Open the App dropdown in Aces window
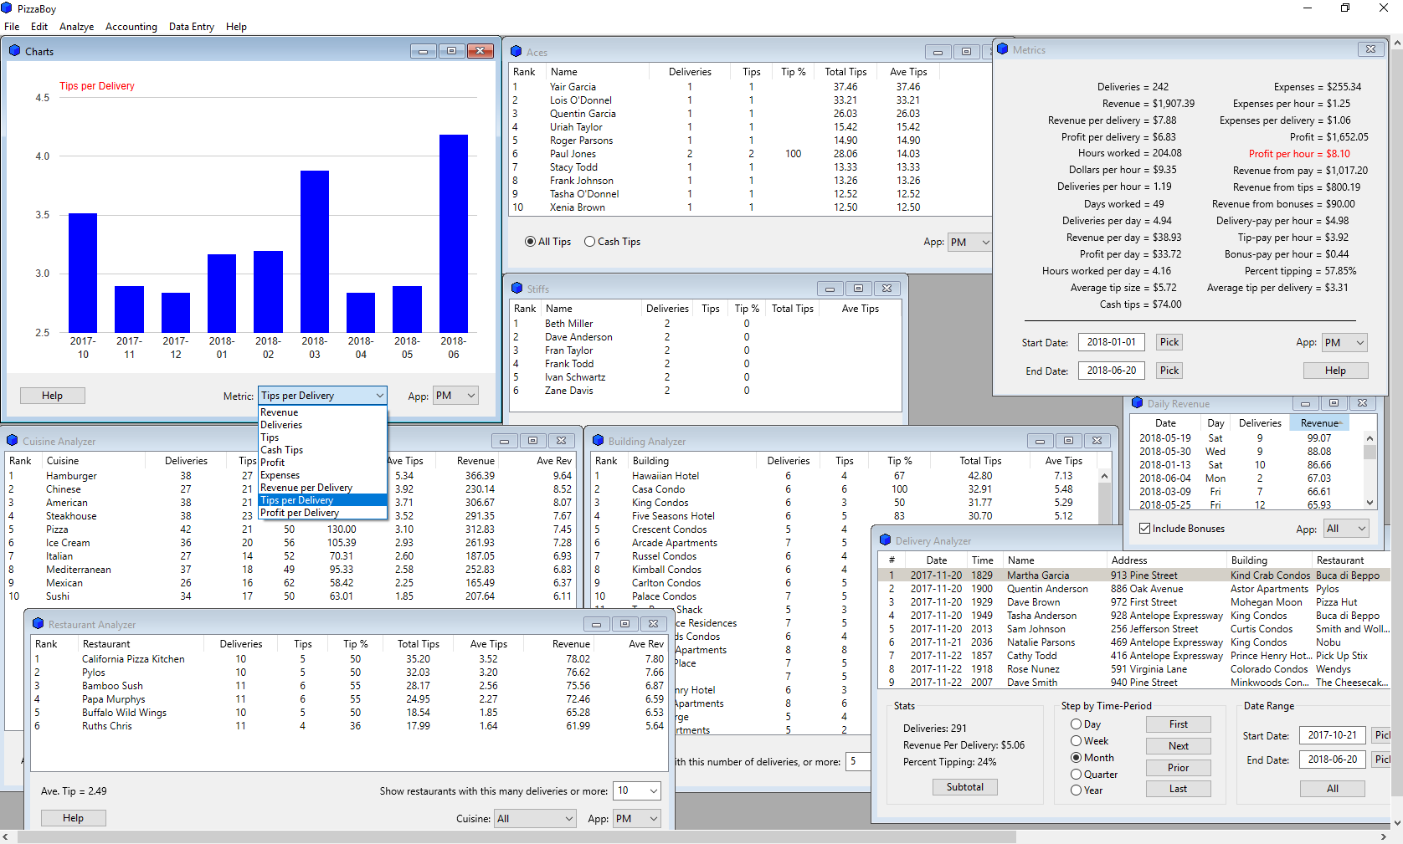1403x844 pixels. tap(970, 243)
